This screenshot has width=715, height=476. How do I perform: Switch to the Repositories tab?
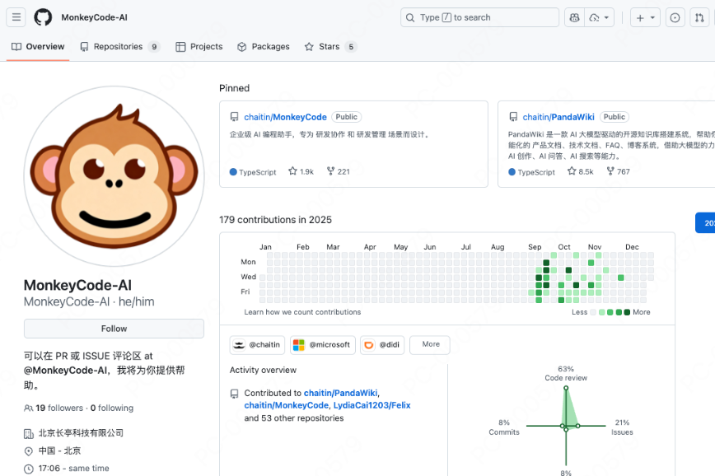point(120,46)
